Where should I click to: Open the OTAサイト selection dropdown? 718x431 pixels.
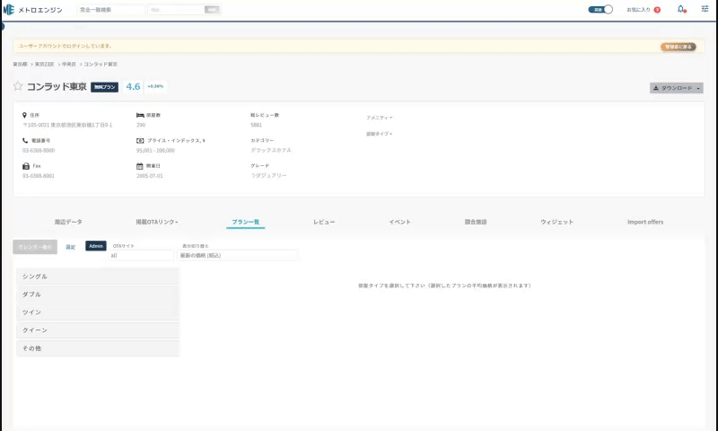coord(141,256)
